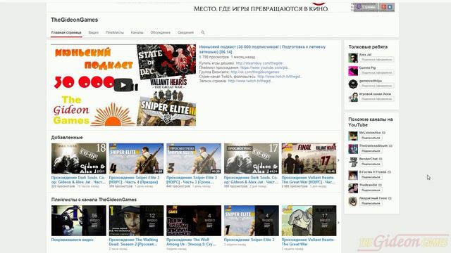Show next videos in Добавленные row
The height and width of the screenshot is (253, 451).
tap(338, 160)
